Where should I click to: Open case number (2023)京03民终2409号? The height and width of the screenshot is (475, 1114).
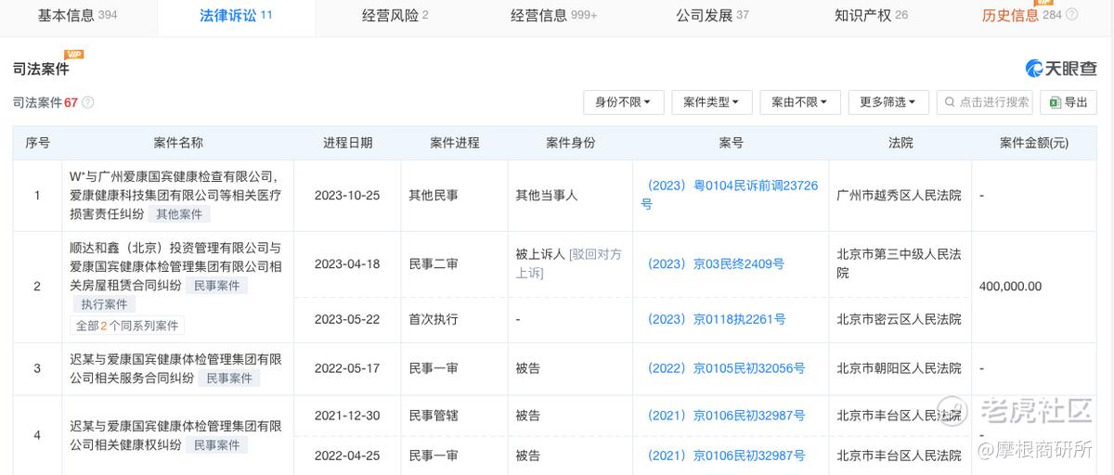click(716, 263)
